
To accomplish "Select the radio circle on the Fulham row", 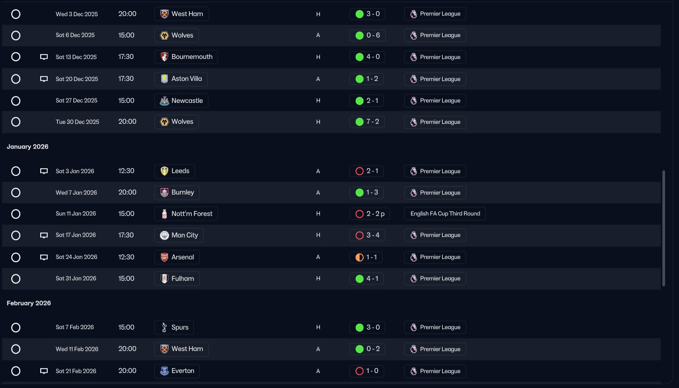I will 16,279.
